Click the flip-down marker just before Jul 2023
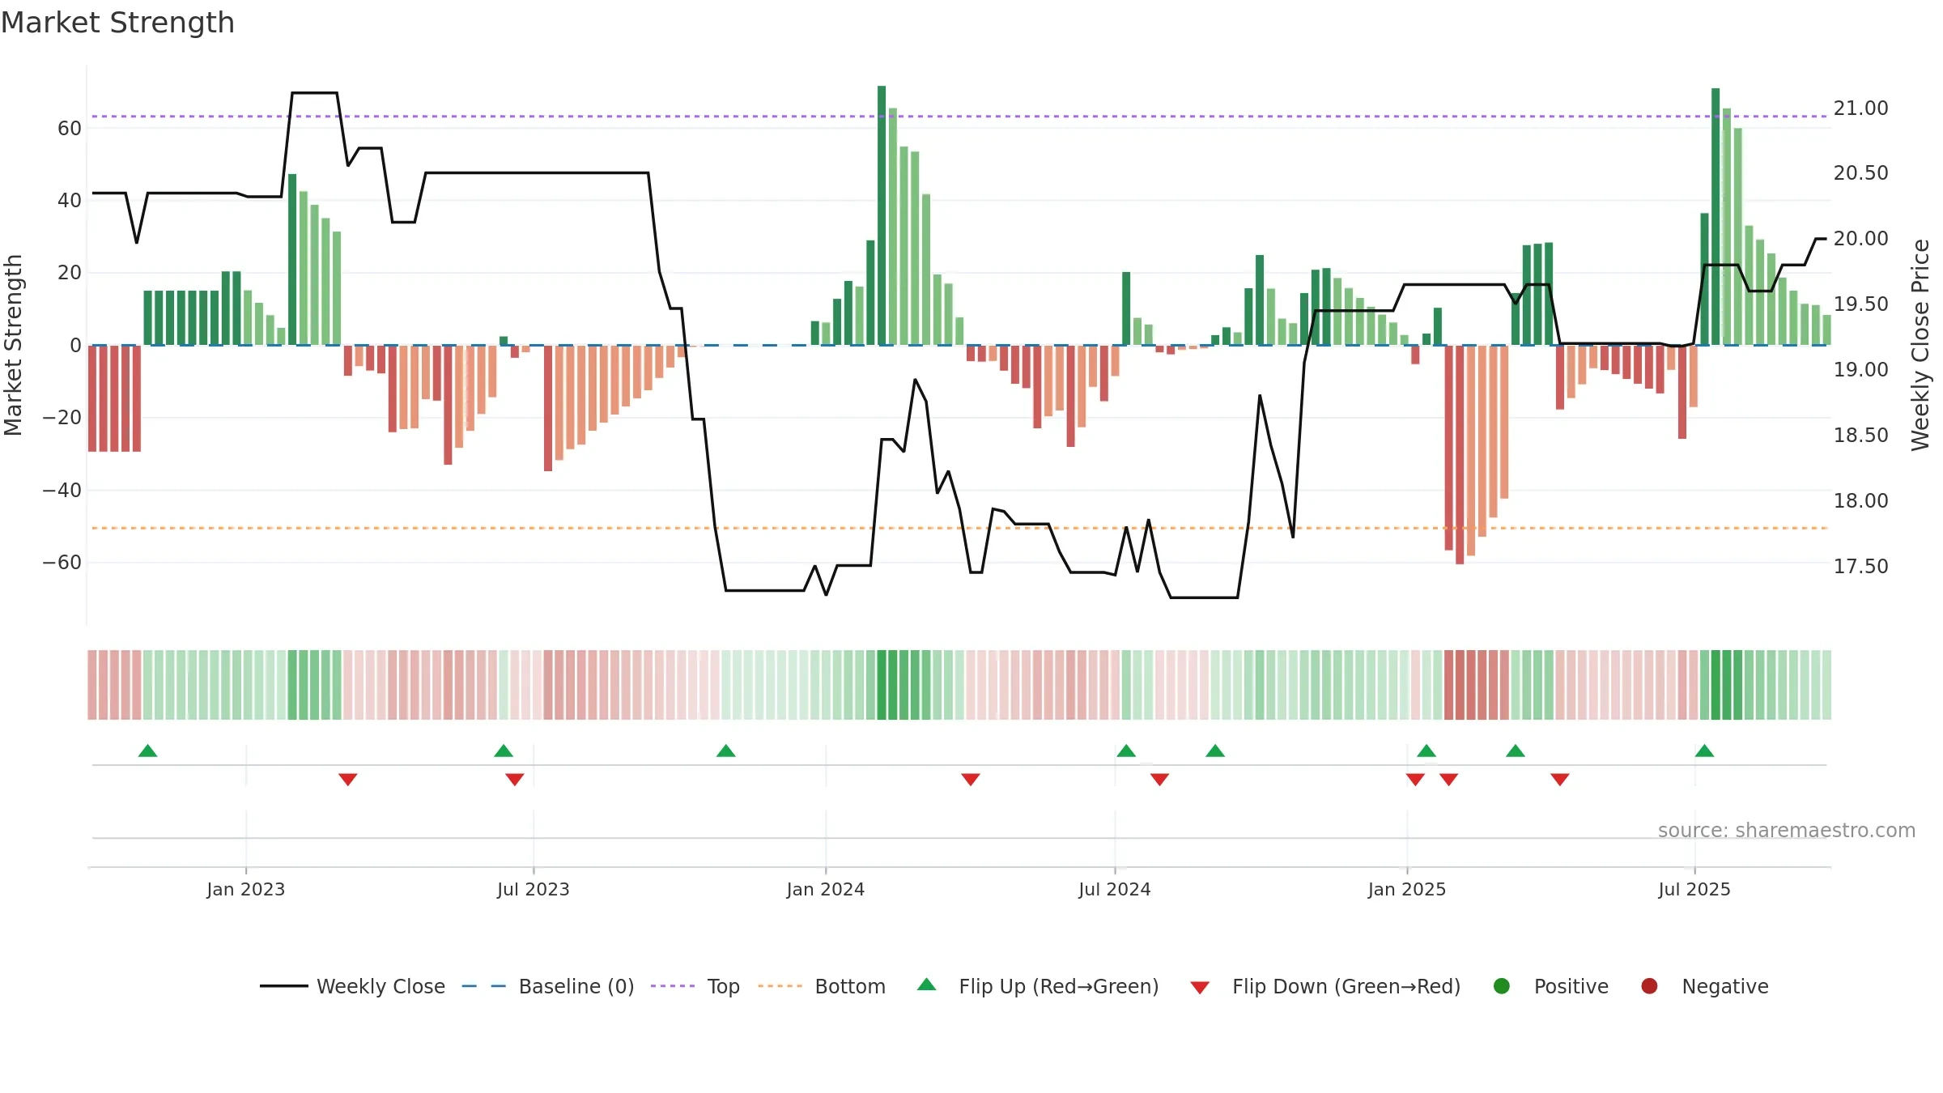The height and width of the screenshot is (1093, 1943). point(515,780)
